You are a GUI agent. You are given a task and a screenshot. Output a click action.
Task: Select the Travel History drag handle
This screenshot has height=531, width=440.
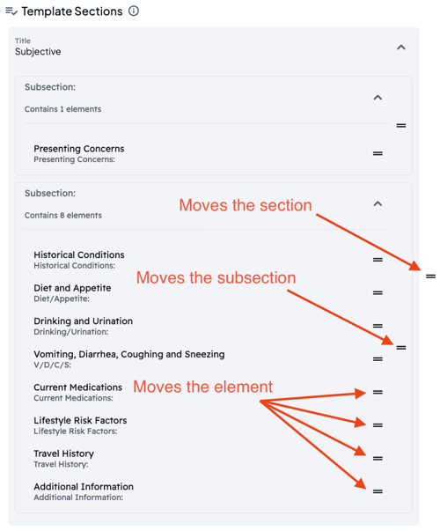click(378, 459)
